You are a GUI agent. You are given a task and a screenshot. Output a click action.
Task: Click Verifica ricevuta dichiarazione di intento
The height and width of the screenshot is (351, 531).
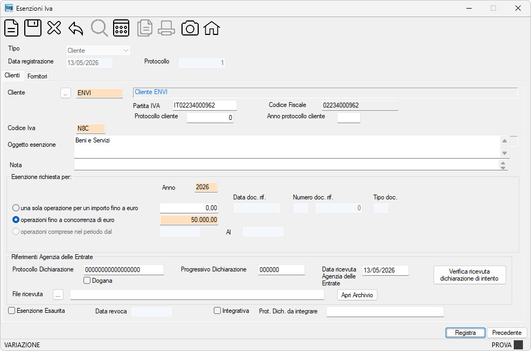point(470,275)
